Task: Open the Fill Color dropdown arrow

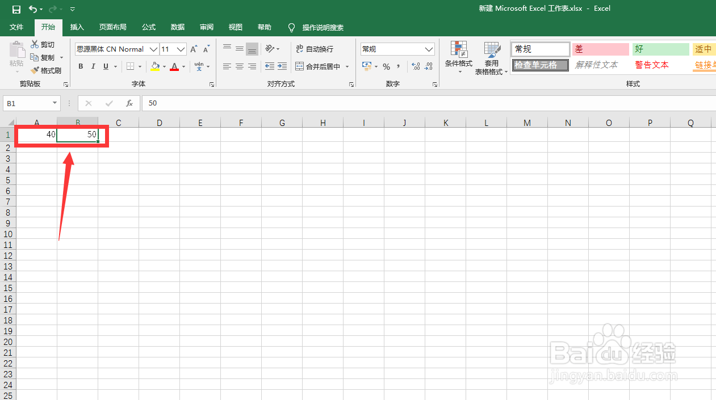Action: 165,67
